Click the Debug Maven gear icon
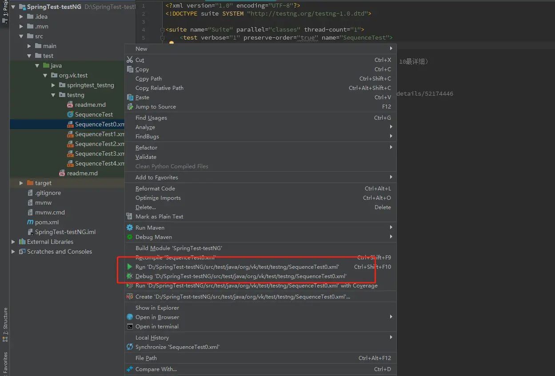This screenshot has width=555, height=376. tap(130, 237)
